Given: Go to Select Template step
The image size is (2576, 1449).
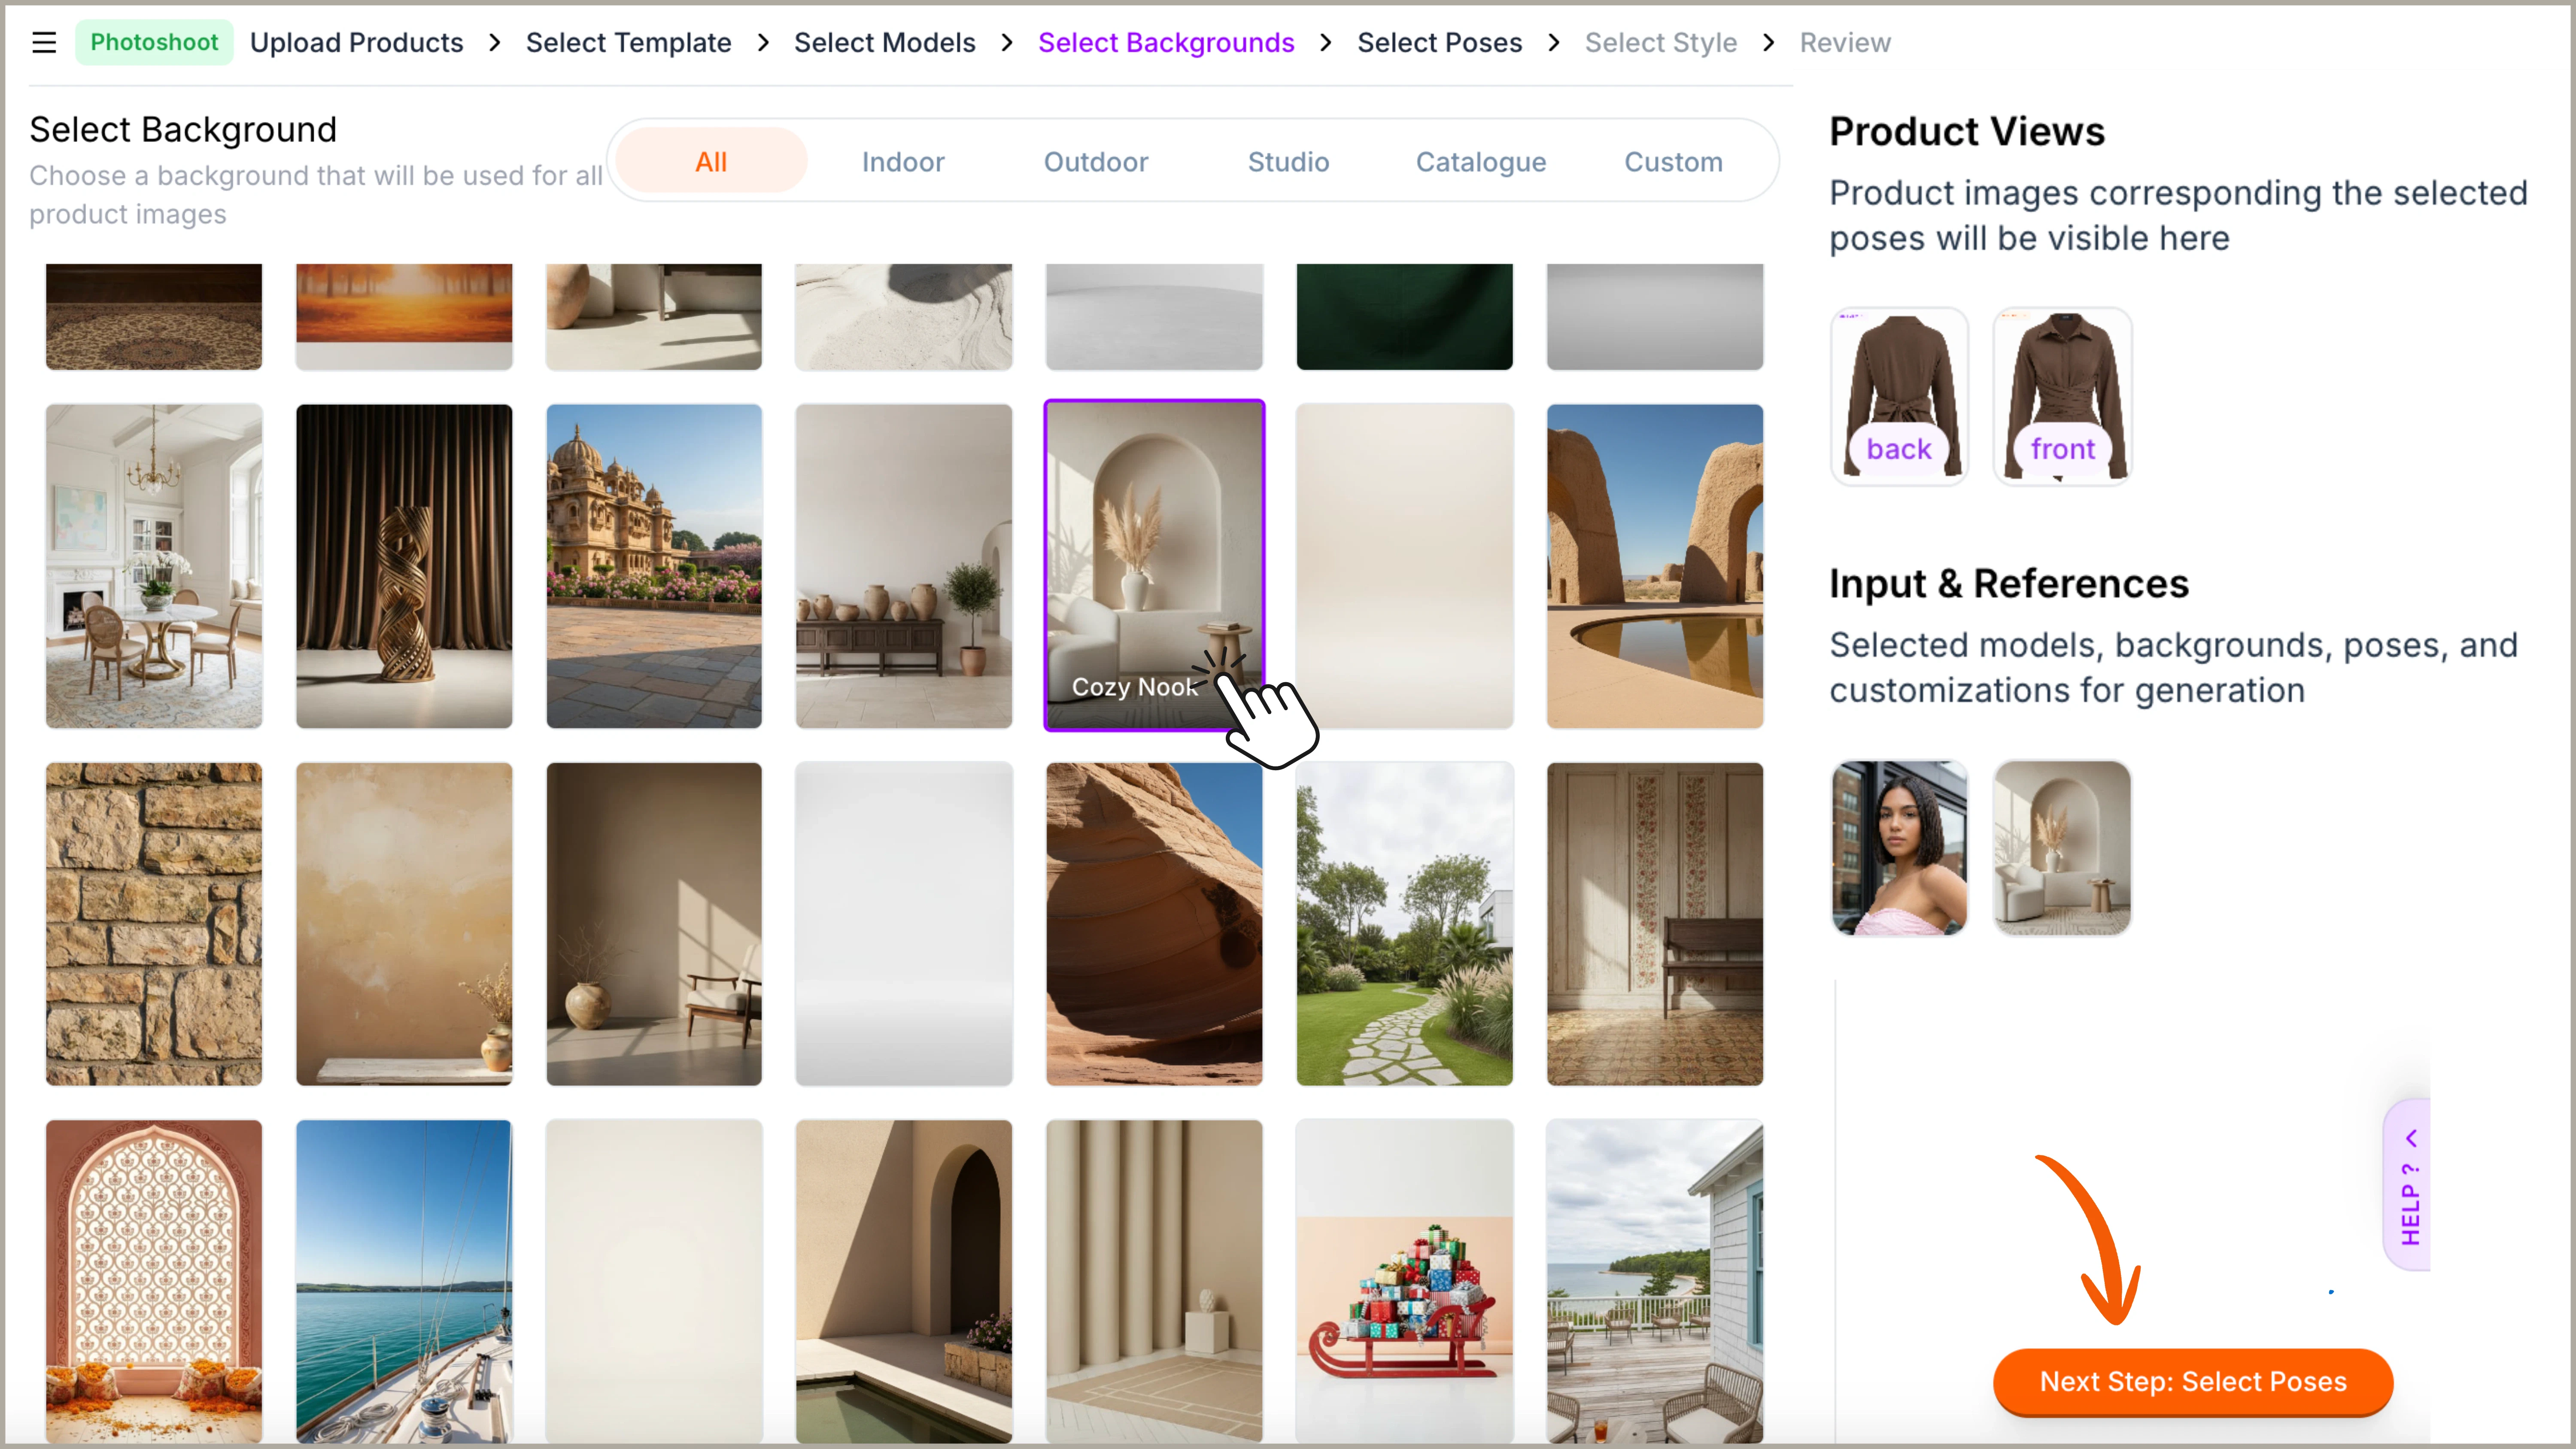Looking at the screenshot, I should click(x=628, y=42).
